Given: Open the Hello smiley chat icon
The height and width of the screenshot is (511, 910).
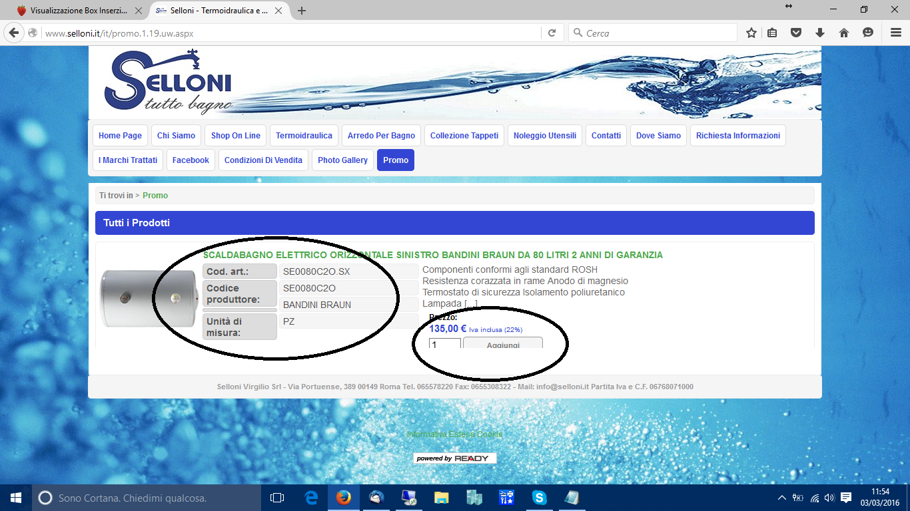Looking at the screenshot, I should coord(868,33).
